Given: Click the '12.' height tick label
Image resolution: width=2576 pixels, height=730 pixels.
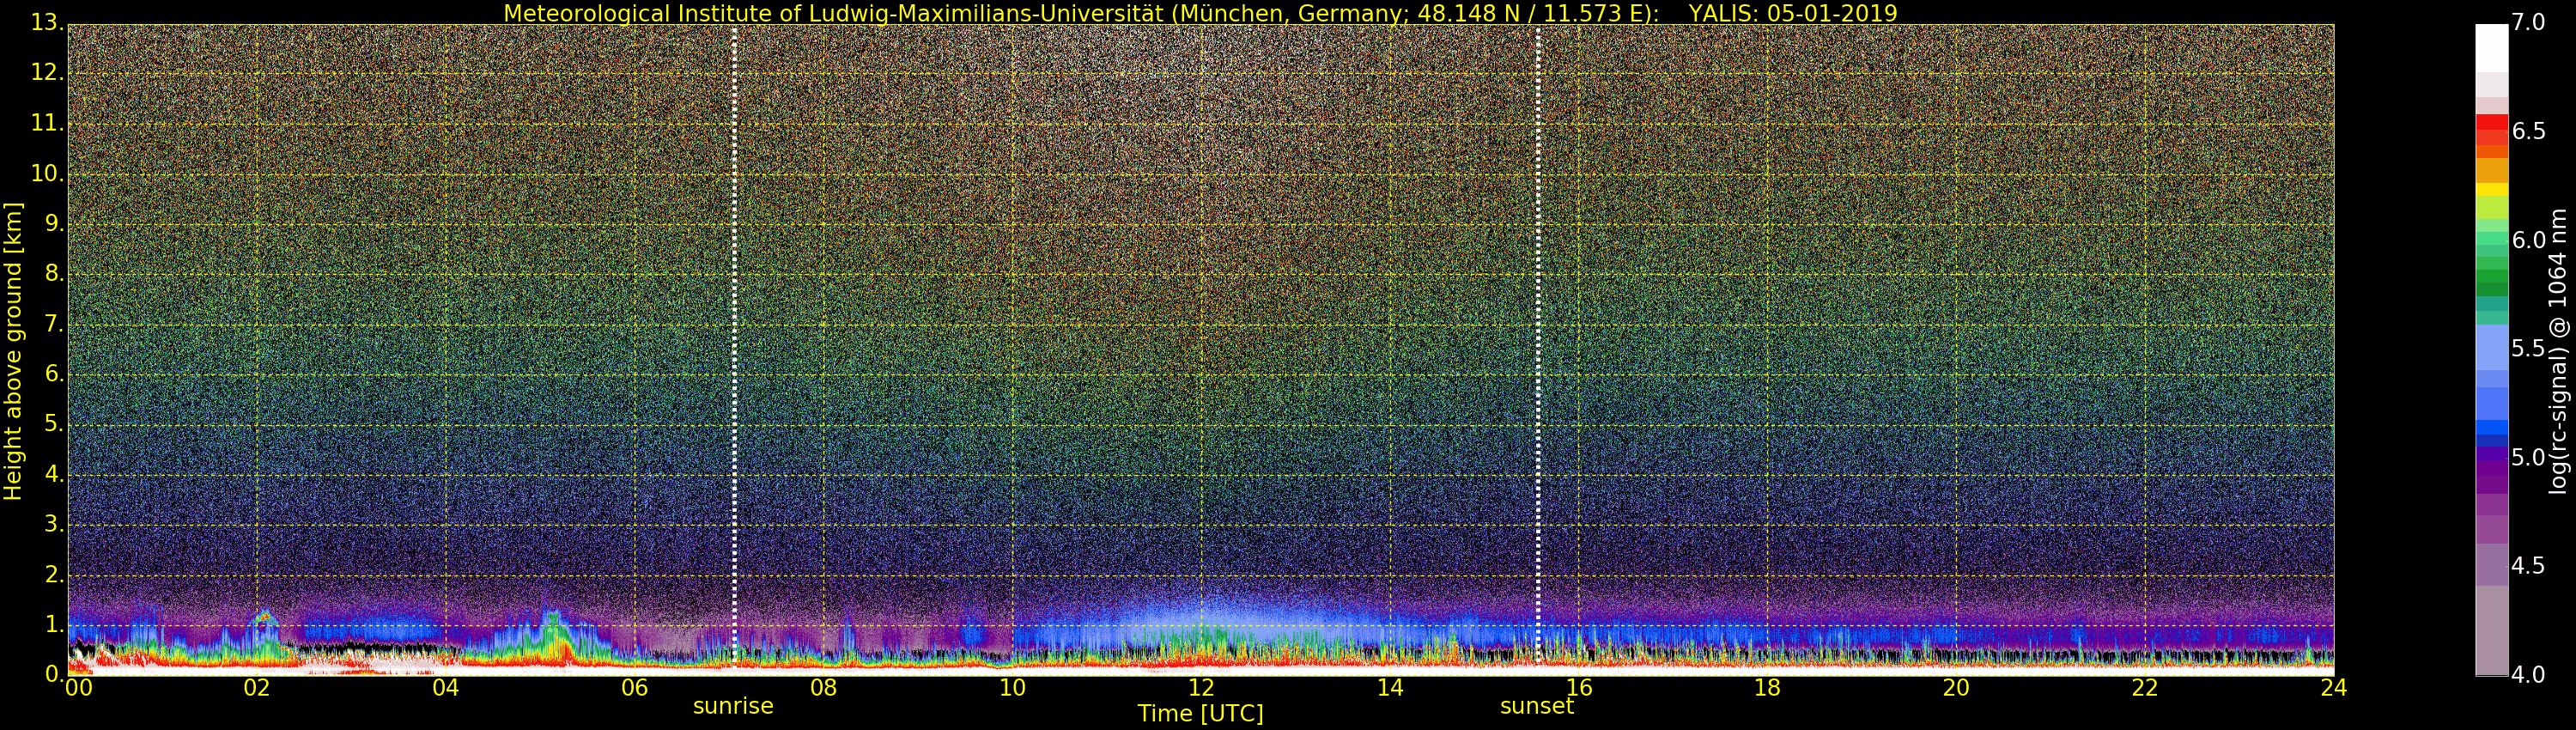Looking at the screenshot, I should pos(47,72).
